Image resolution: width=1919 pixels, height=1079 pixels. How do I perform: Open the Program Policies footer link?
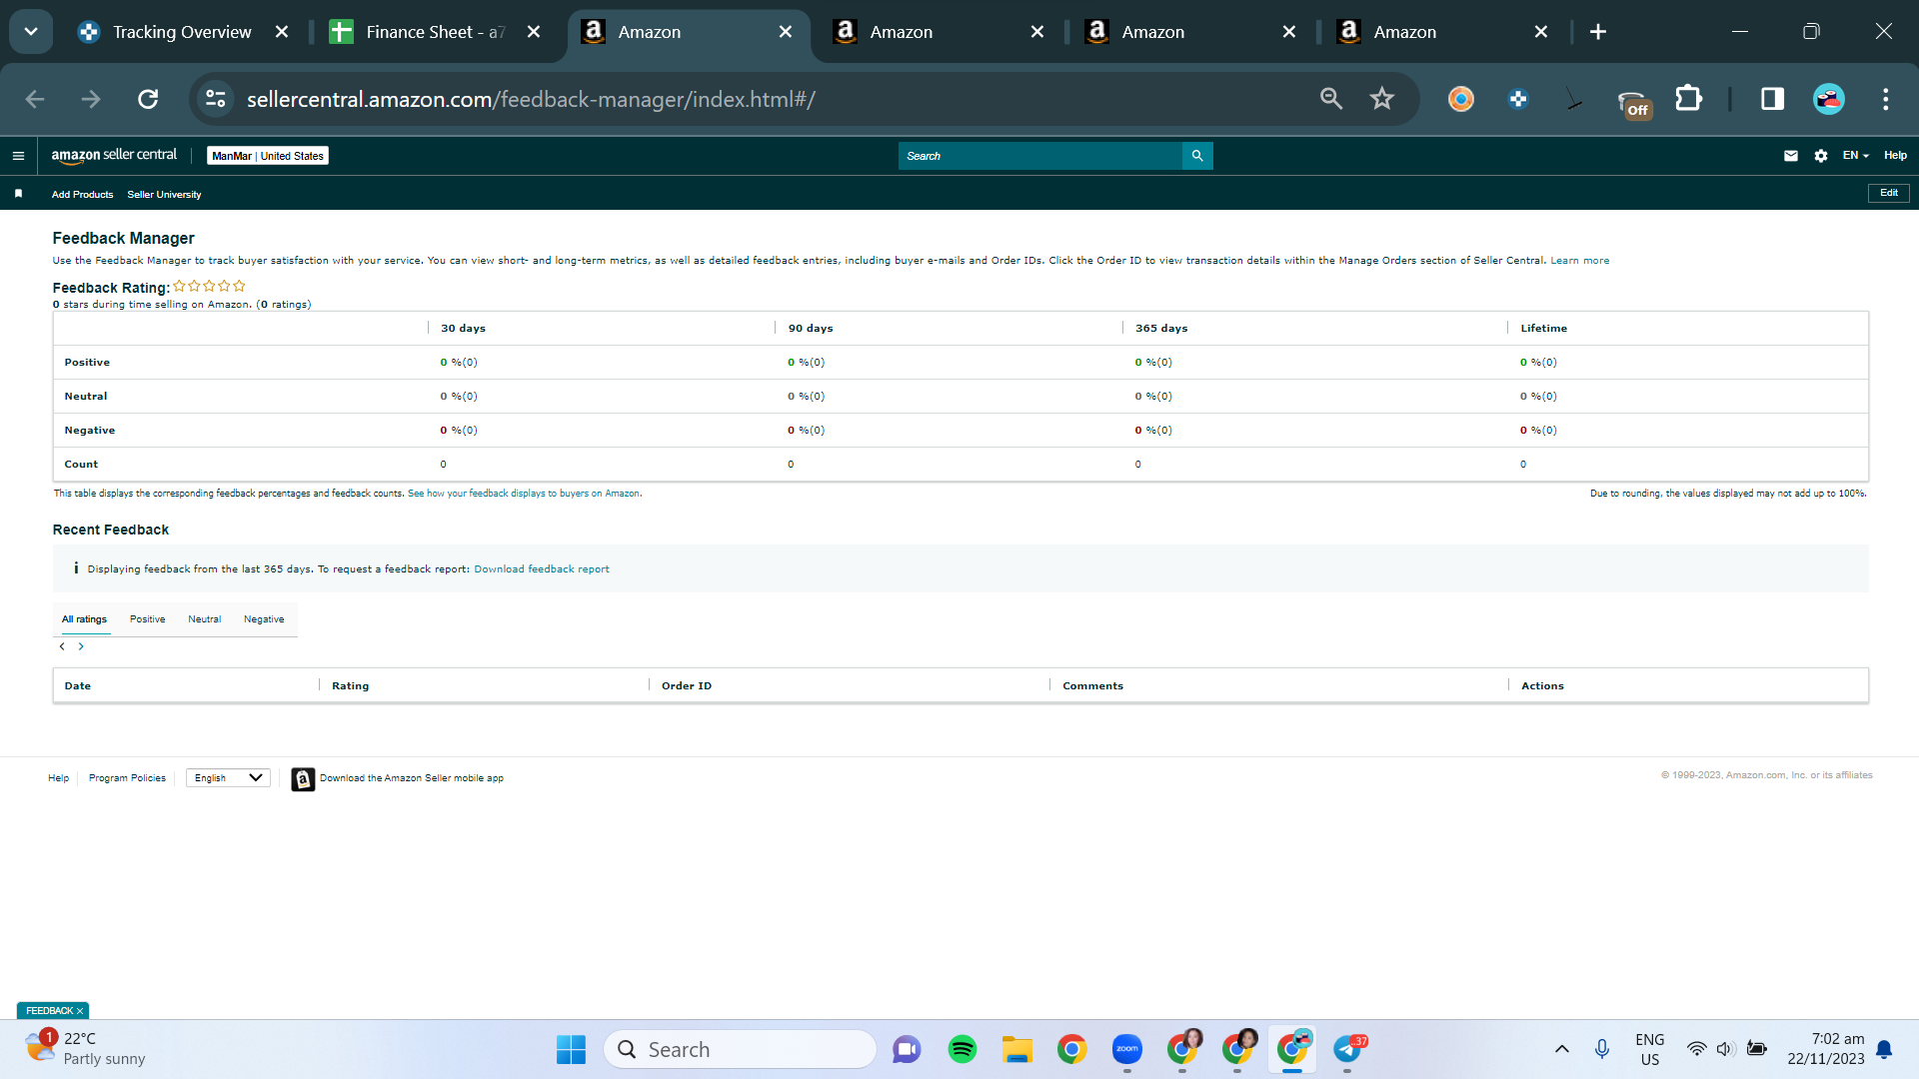tap(127, 778)
